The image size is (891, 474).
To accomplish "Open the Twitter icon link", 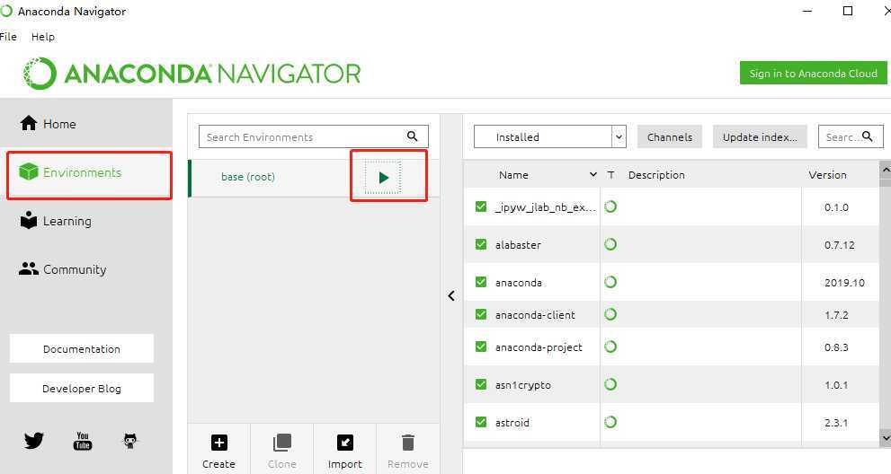I will click(x=34, y=440).
